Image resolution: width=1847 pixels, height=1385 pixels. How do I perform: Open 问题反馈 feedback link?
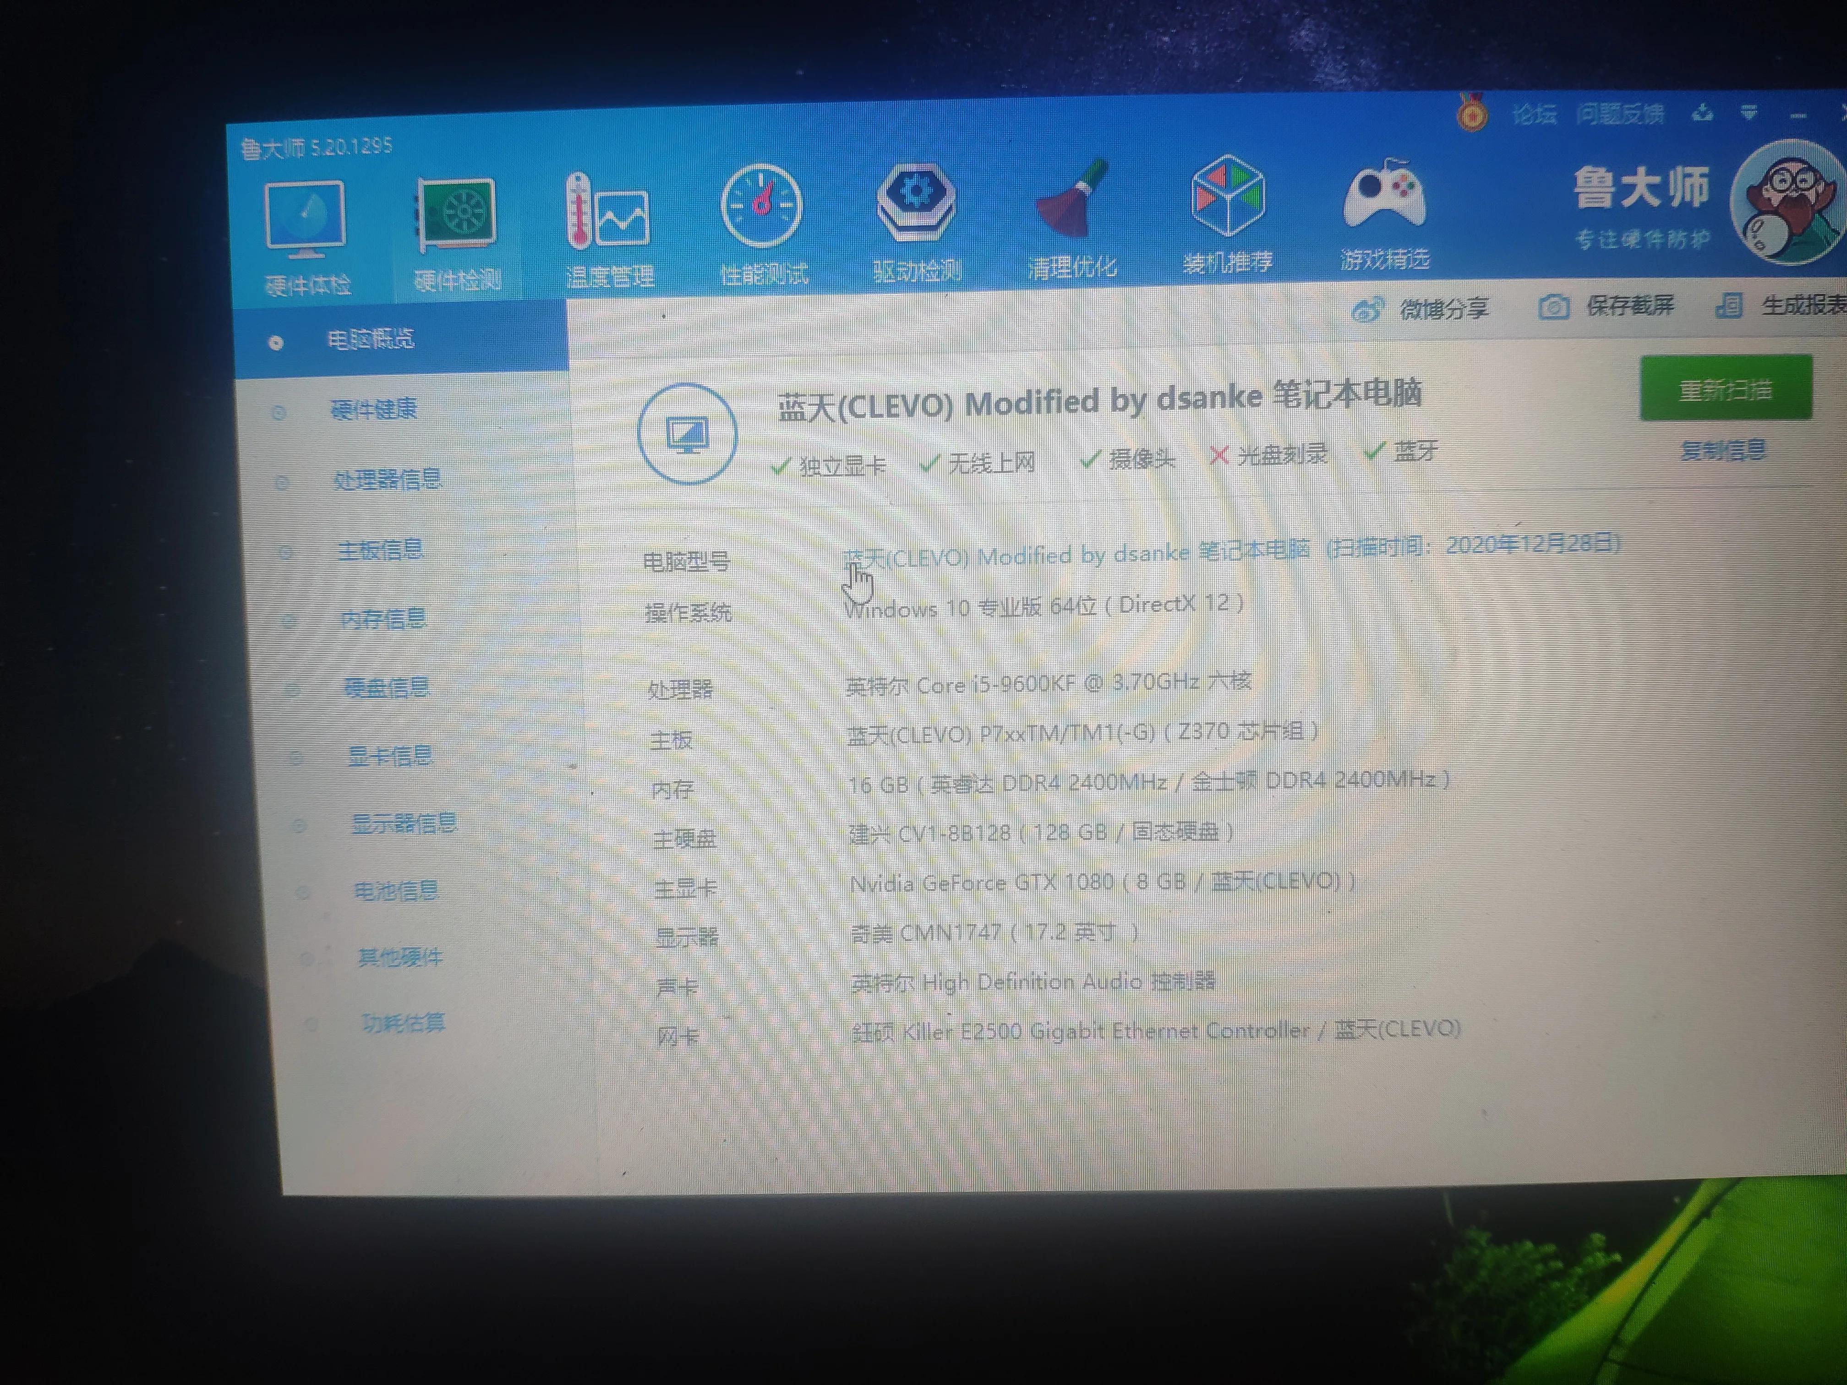[x=1620, y=113]
